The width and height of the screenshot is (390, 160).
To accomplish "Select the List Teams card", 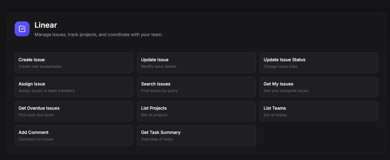I will tap(319, 111).
